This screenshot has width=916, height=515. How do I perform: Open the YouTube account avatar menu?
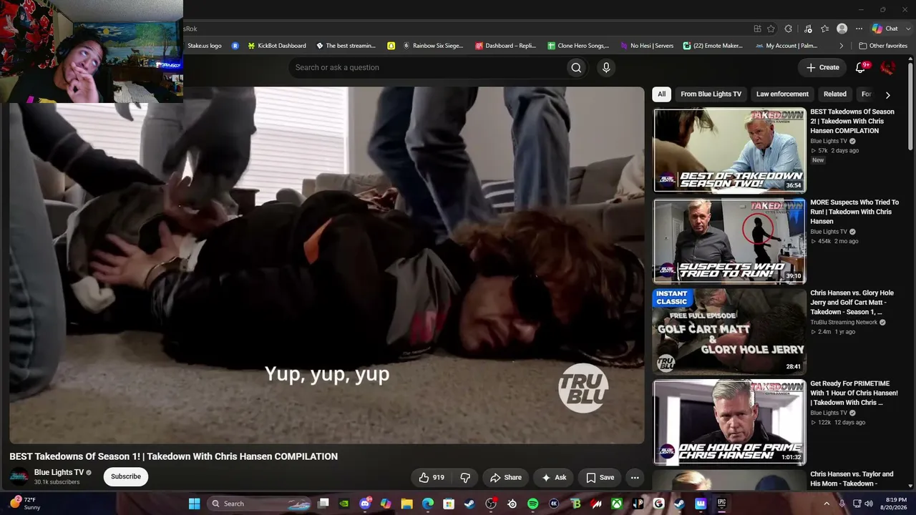[887, 67]
